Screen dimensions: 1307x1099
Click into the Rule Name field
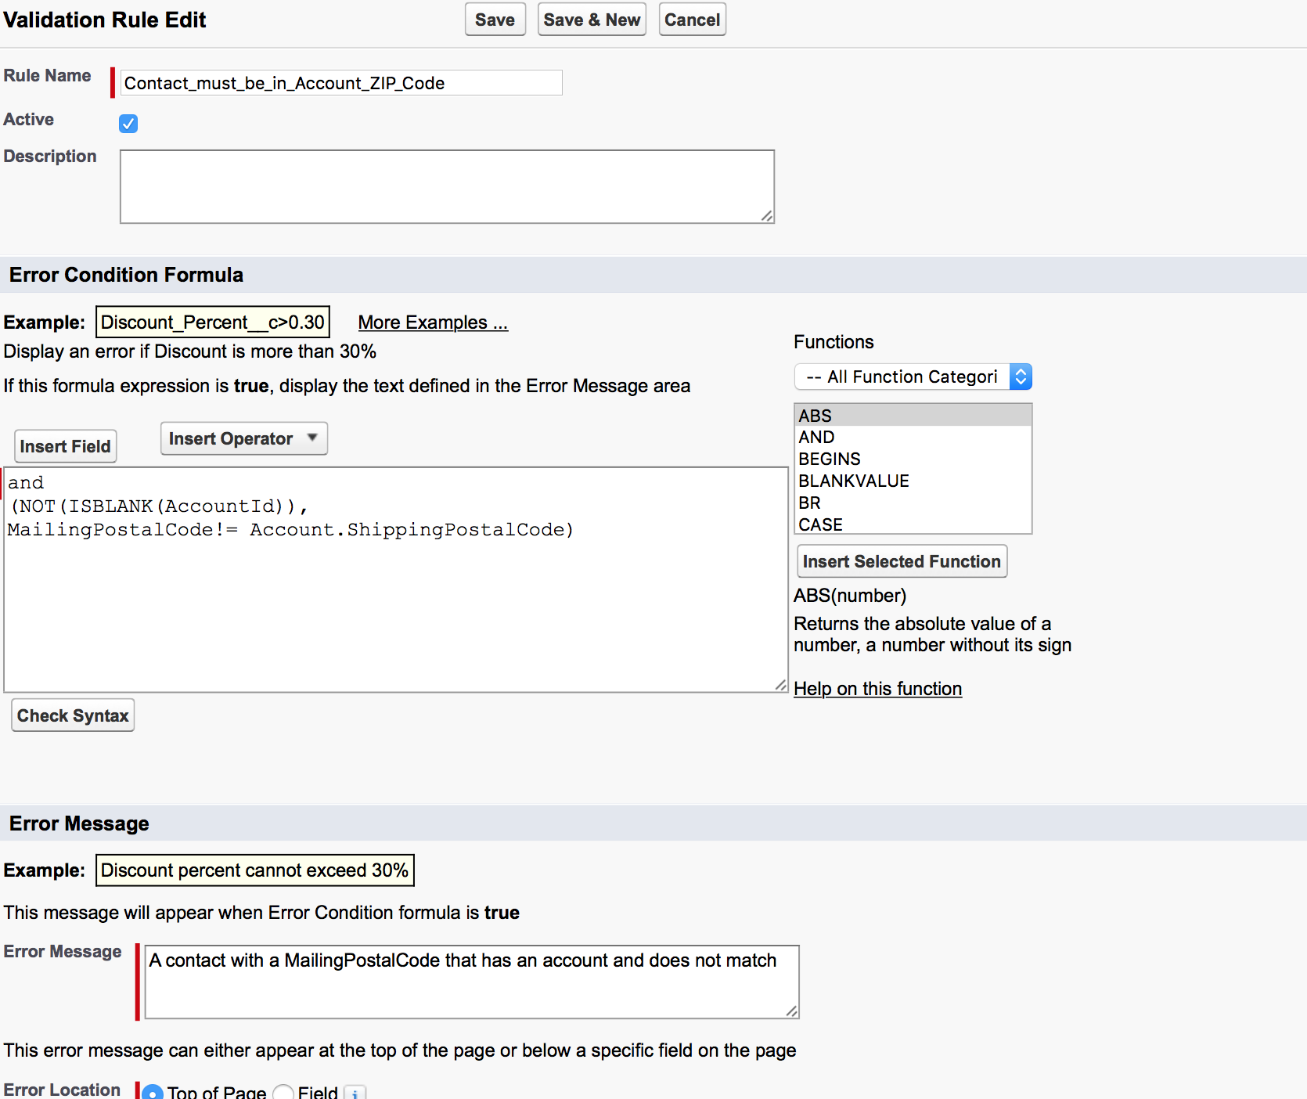[340, 83]
